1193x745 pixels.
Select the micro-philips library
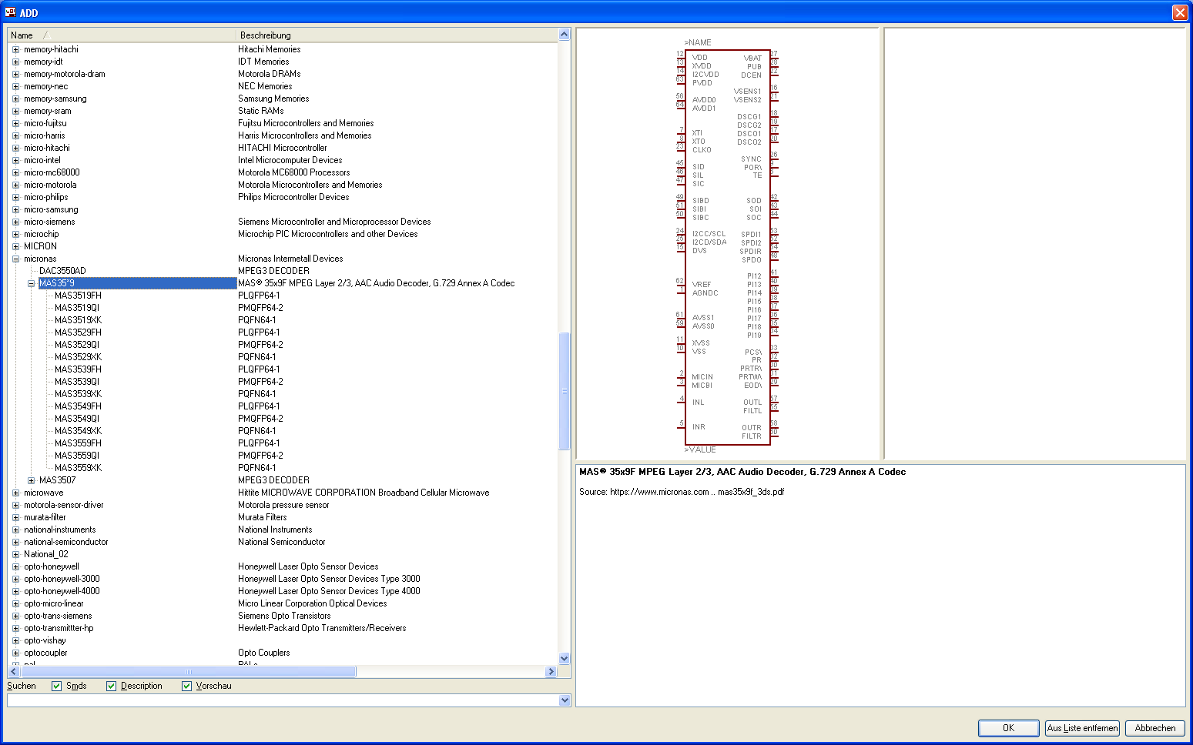click(x=45, y=197)
